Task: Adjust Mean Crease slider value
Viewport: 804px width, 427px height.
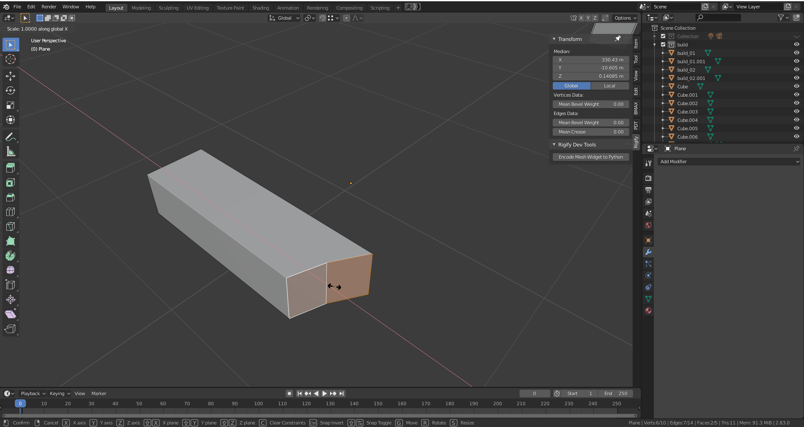Action: (x=591, y=132)
